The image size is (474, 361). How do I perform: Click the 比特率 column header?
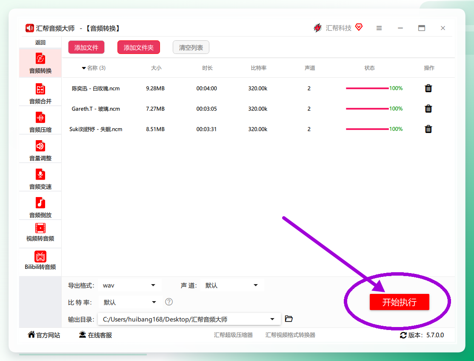pos(258,68)
